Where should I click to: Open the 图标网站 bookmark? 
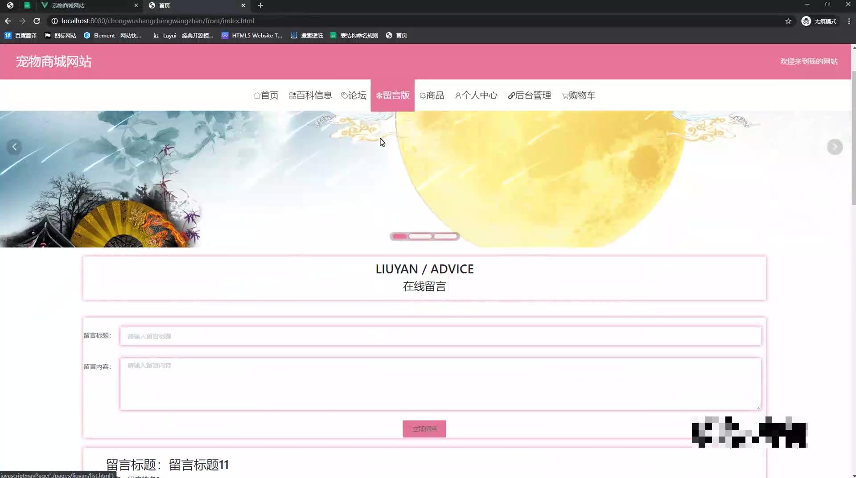tap(60, 35)
